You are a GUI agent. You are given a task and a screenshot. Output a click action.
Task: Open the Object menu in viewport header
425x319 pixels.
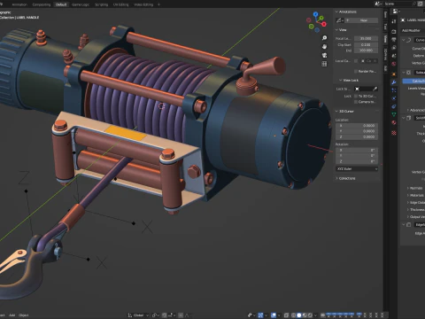pos(24,315)
